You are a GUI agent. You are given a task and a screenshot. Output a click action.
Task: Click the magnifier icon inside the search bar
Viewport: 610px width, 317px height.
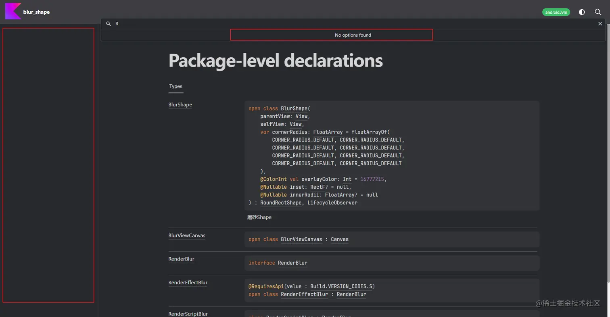108,24
